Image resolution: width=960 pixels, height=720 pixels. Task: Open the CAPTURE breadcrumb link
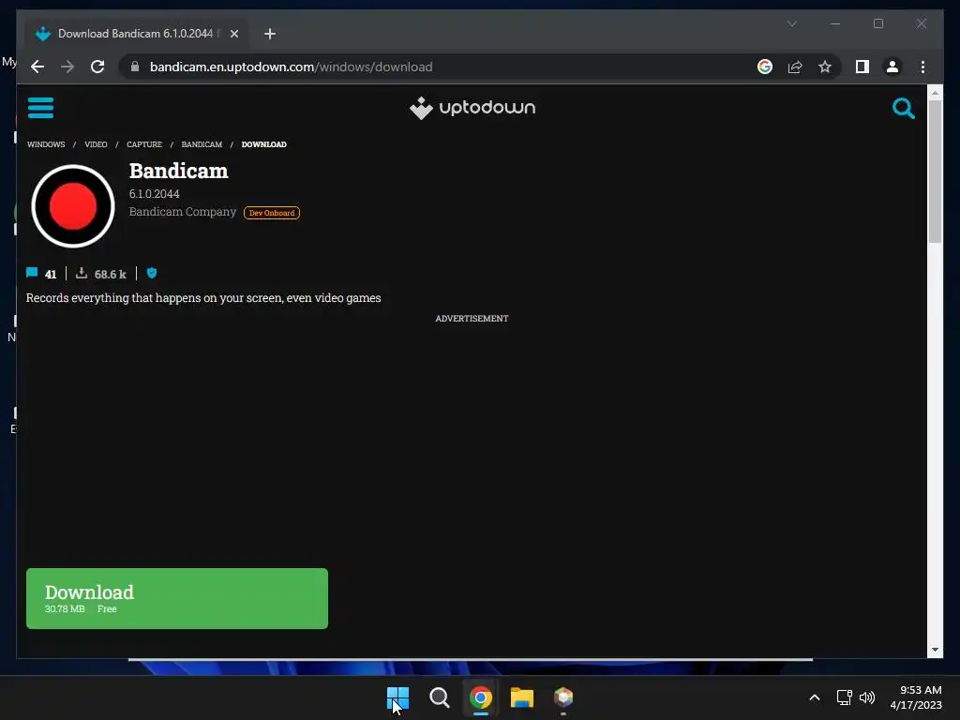(144, 144)
